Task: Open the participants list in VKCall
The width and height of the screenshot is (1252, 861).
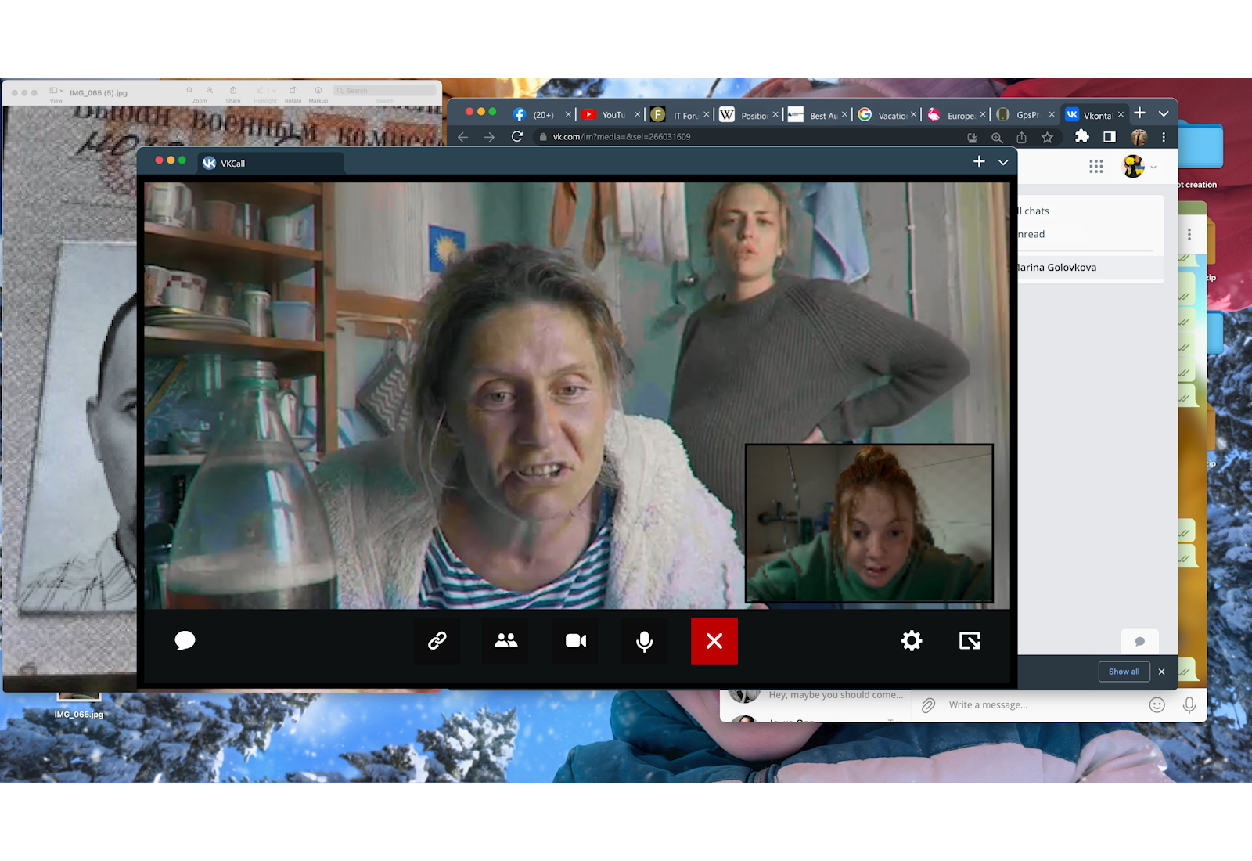Action: (x=506, y=641)
